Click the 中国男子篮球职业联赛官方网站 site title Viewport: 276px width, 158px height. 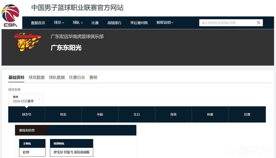pyautogui.click(x=78, y=8)
